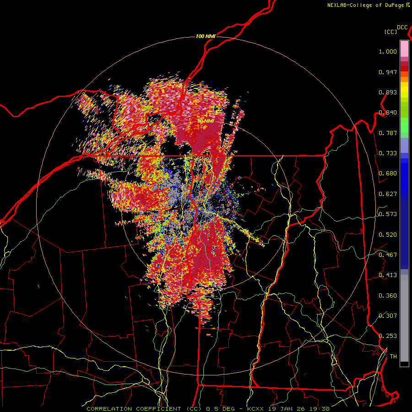Click the lavender swatch in the color bar
This screenshot has width=412, height=412.
404,145
